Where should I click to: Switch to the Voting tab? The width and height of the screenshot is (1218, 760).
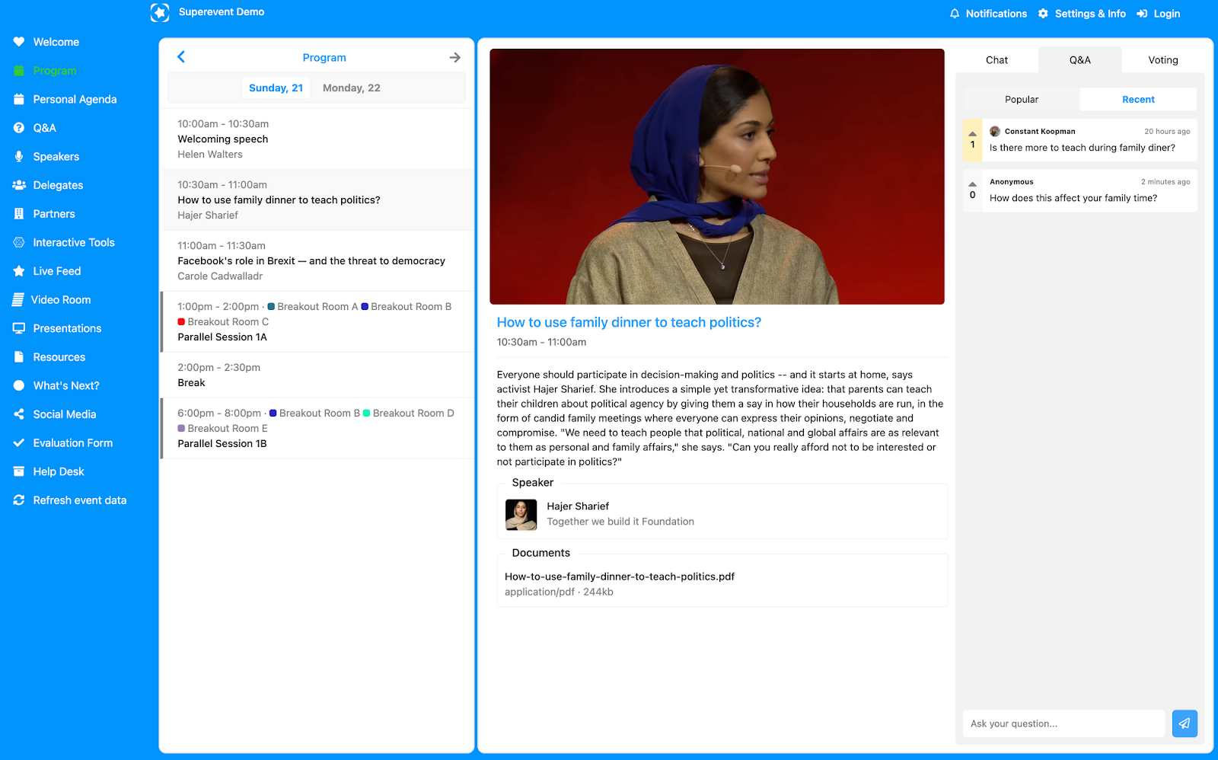click(1163, 60)
